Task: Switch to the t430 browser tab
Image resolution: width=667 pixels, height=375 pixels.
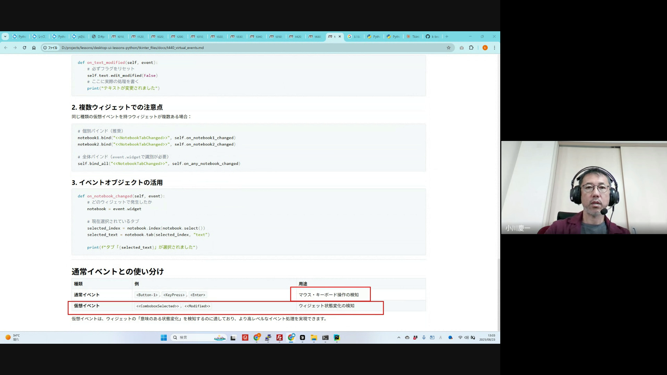Action: click(x=315, y=36)
